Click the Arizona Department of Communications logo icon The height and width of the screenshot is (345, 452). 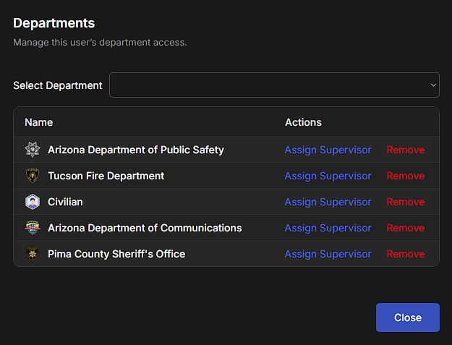coord(32,228)
